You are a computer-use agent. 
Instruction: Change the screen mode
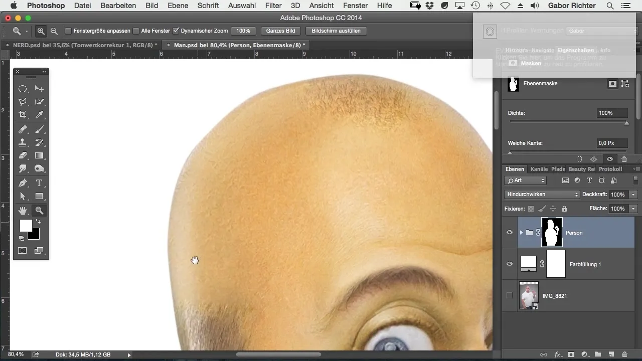coord(39,250)
